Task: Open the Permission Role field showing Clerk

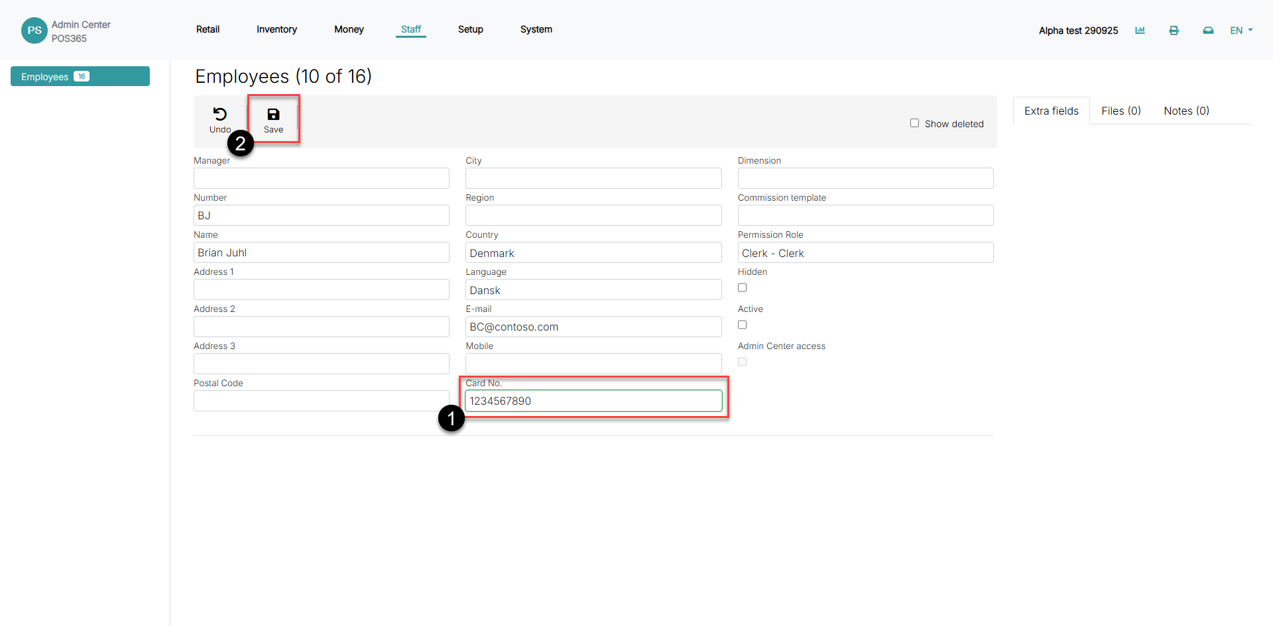Action: [865, 252]
